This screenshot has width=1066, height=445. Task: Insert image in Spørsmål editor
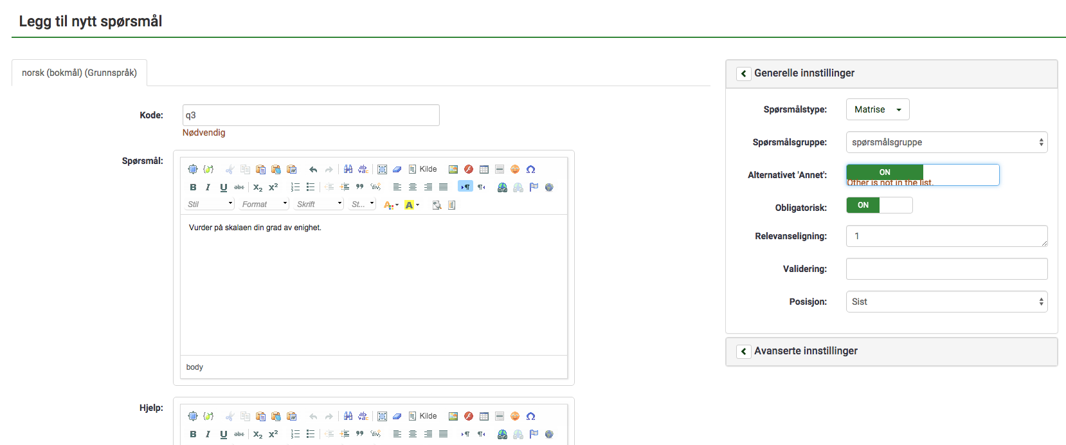tap(453, 169)
